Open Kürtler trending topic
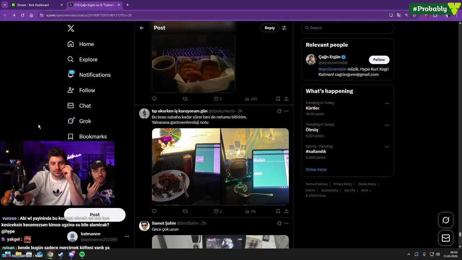This screenshot has height=260, width=462. click(313, 108)
